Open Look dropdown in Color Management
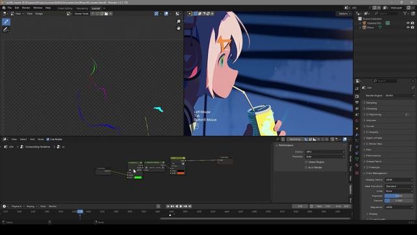 click(399, 191)
